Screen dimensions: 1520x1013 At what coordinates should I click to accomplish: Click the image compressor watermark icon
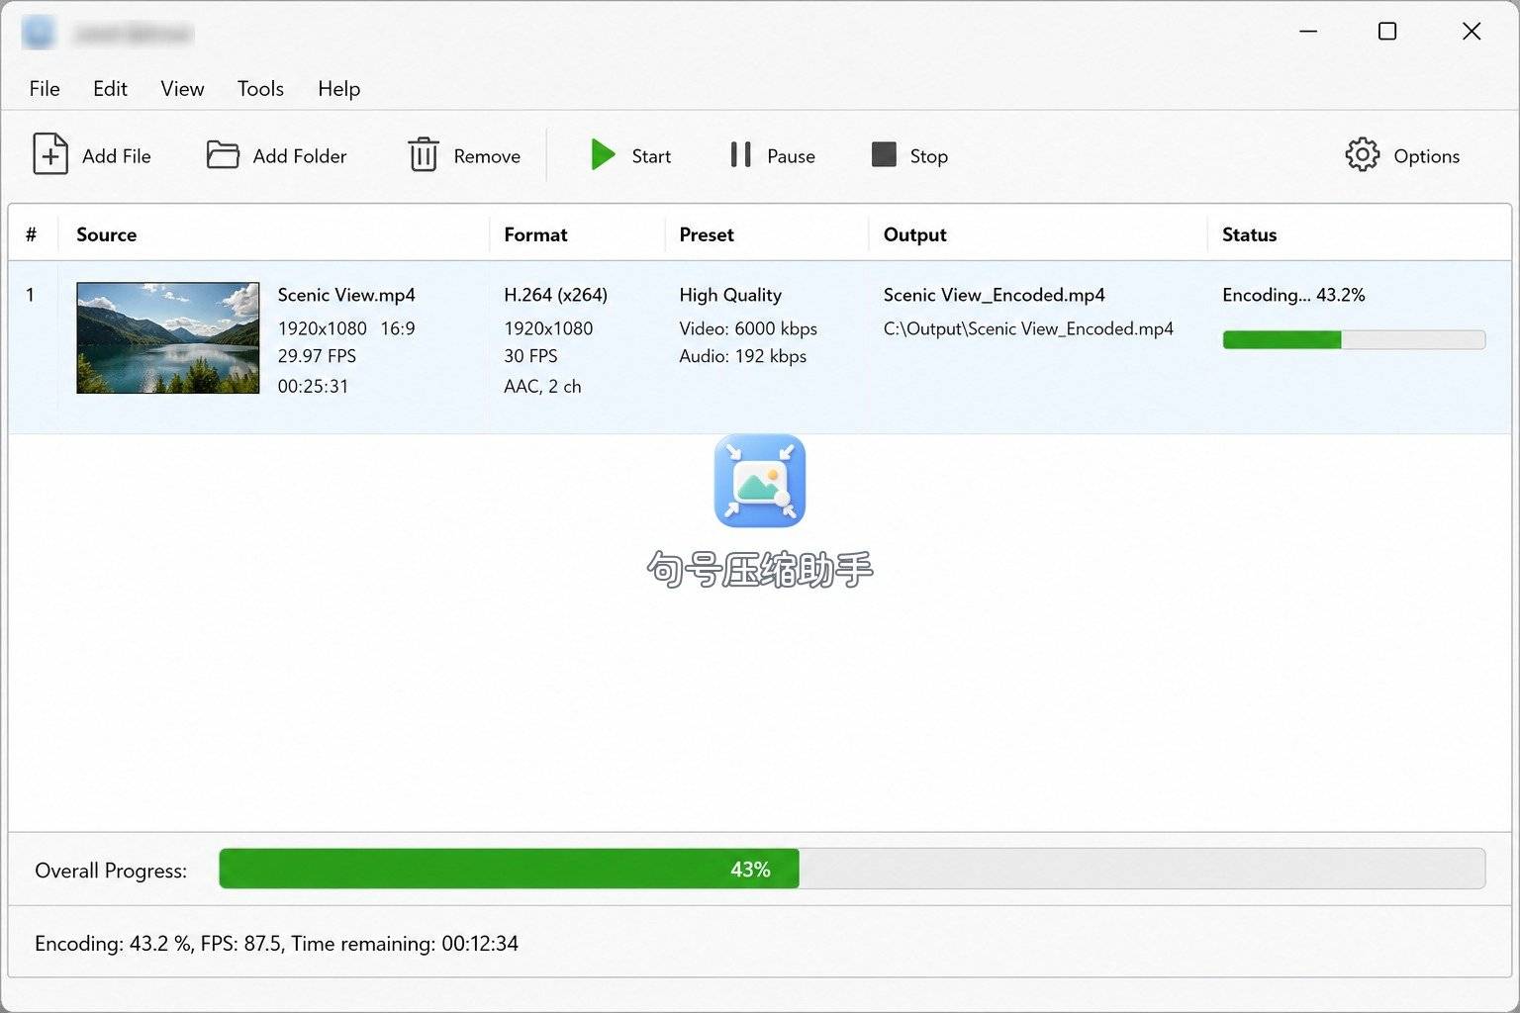(x=760, y=481)
